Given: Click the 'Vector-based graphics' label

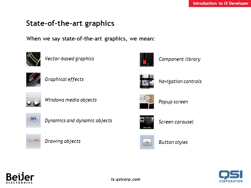Looking at the screenshot, I should click(x=69, y=59).
